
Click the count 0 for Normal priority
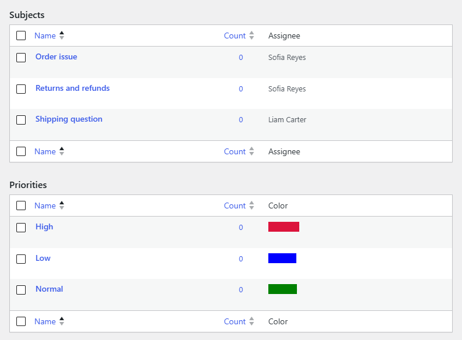click(241, 290)
